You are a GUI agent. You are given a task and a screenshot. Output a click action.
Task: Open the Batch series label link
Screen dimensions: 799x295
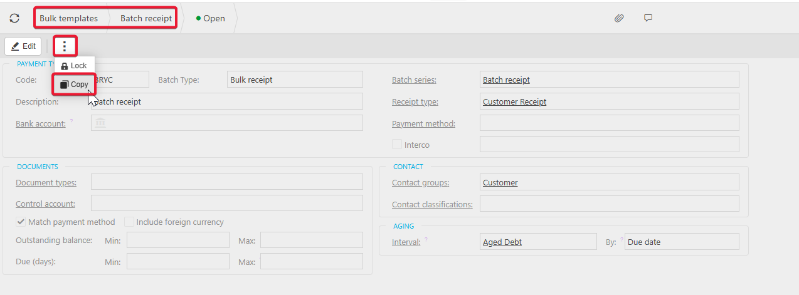(x=414, y=80)
